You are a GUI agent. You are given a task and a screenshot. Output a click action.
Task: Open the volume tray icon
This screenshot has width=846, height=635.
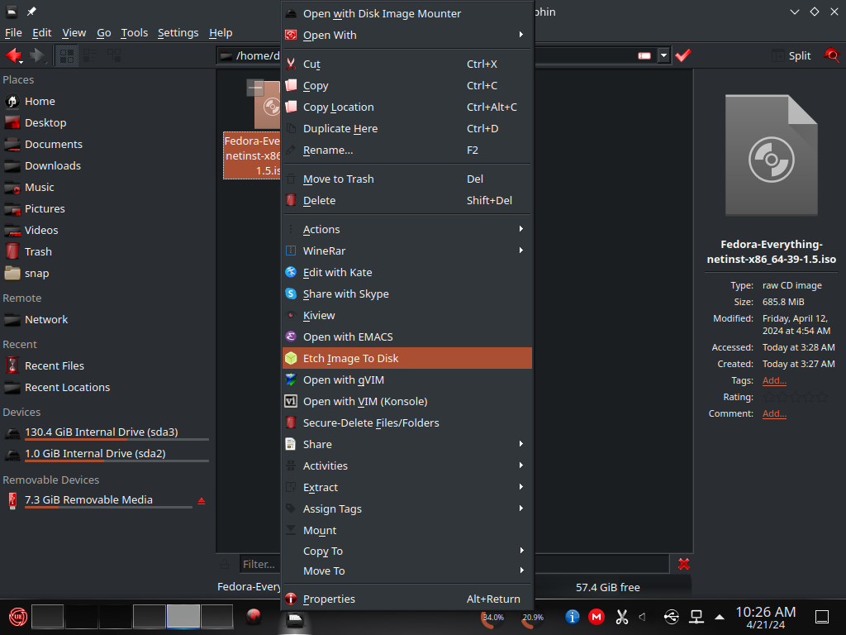[643, 617]
